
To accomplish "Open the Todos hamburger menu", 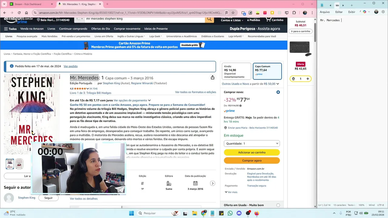I will point(10,29).
